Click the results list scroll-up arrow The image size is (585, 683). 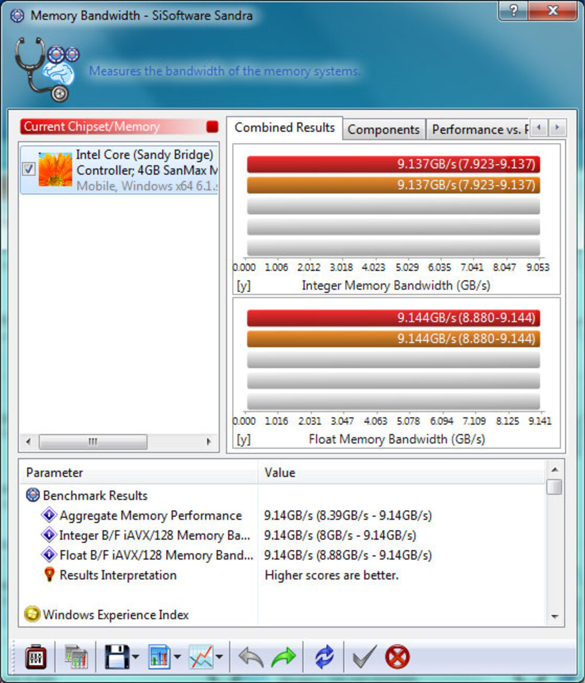(x=555, y=469)
